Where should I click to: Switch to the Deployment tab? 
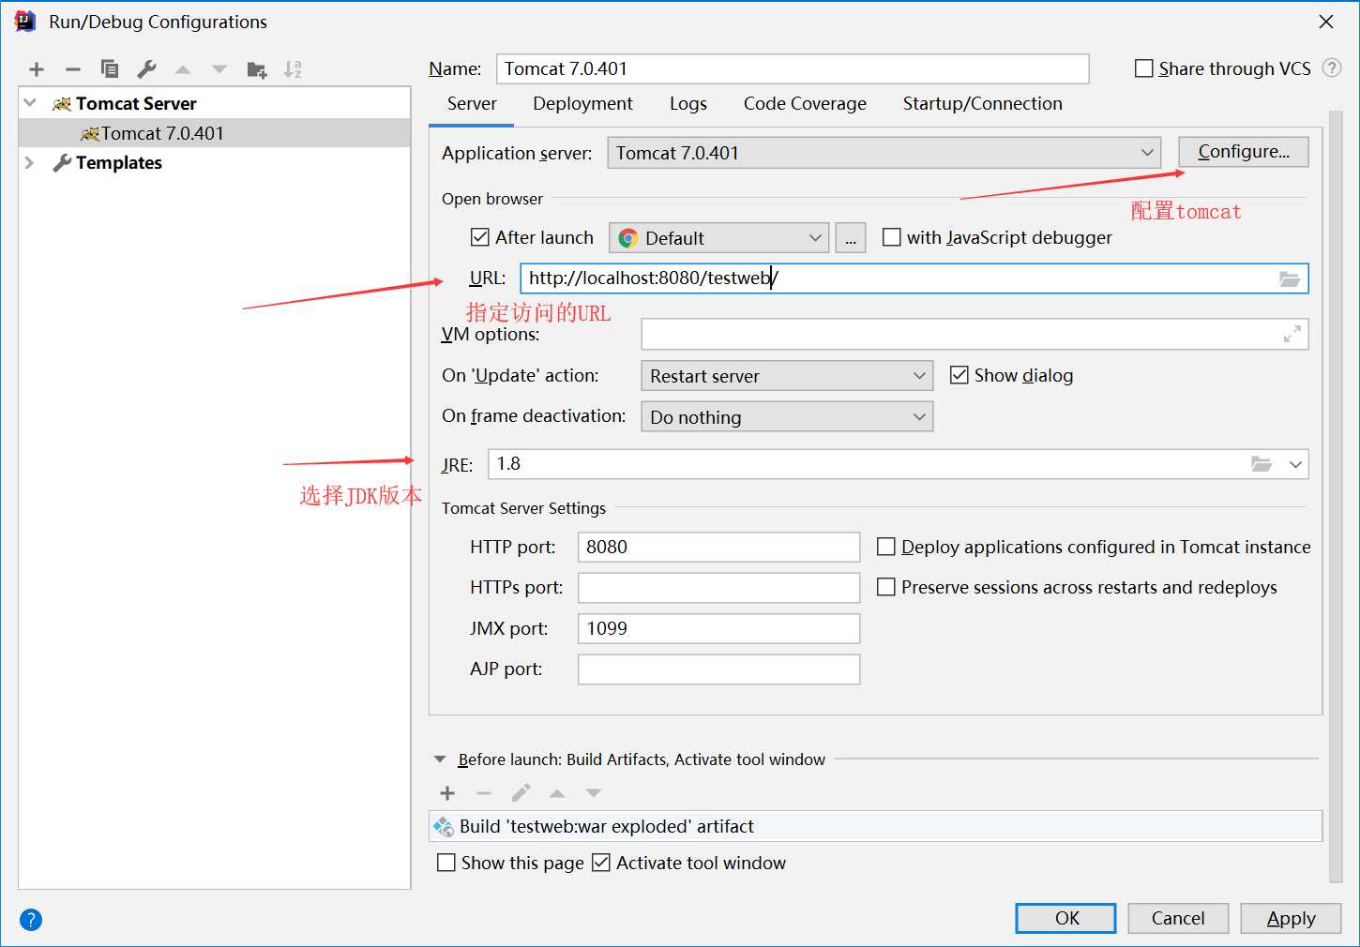click(x=582, y=104)
